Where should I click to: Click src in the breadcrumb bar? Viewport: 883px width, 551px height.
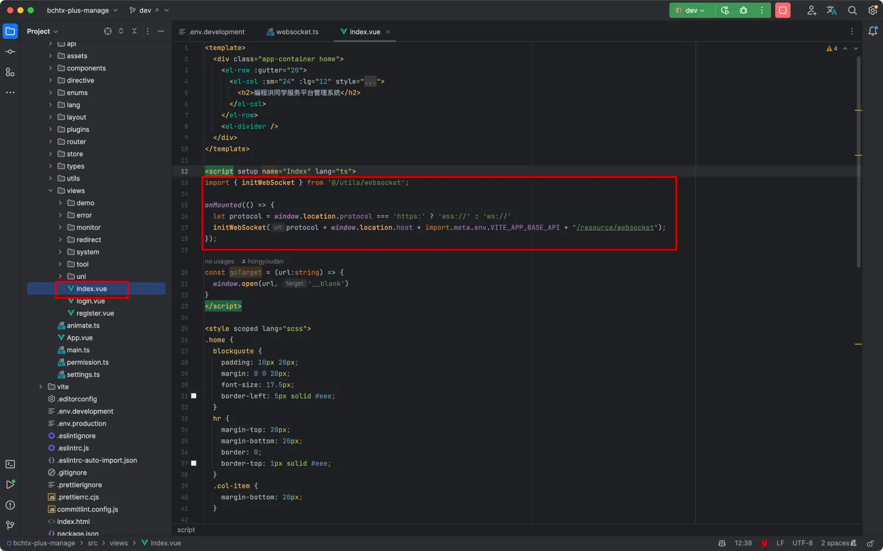click(92, 543)
